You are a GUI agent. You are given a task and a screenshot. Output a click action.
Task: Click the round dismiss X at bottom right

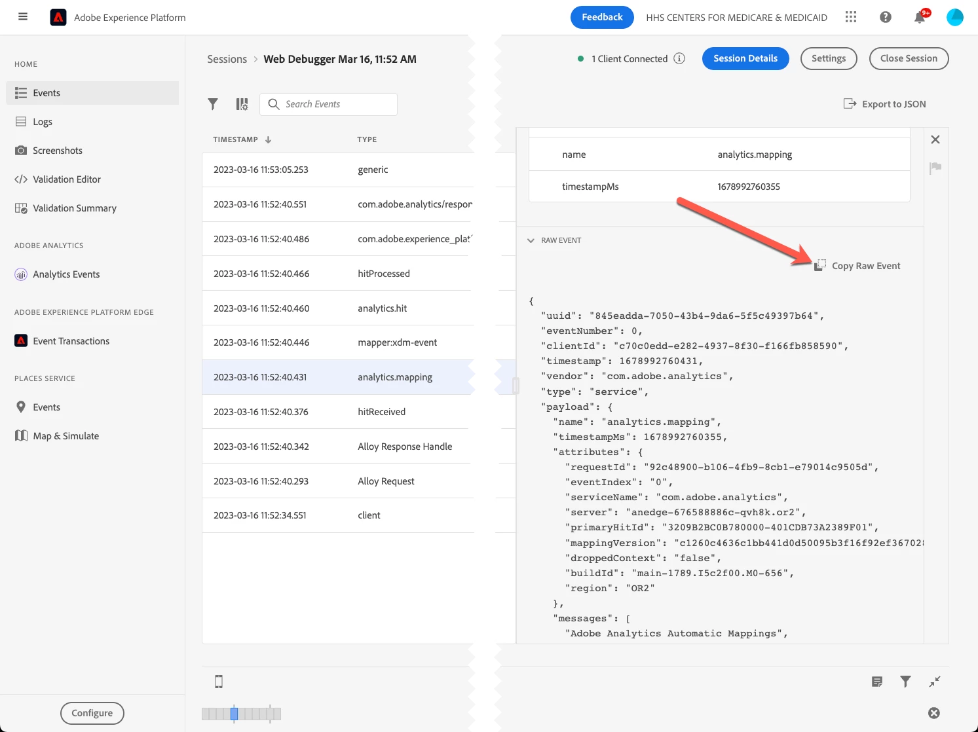934,713
